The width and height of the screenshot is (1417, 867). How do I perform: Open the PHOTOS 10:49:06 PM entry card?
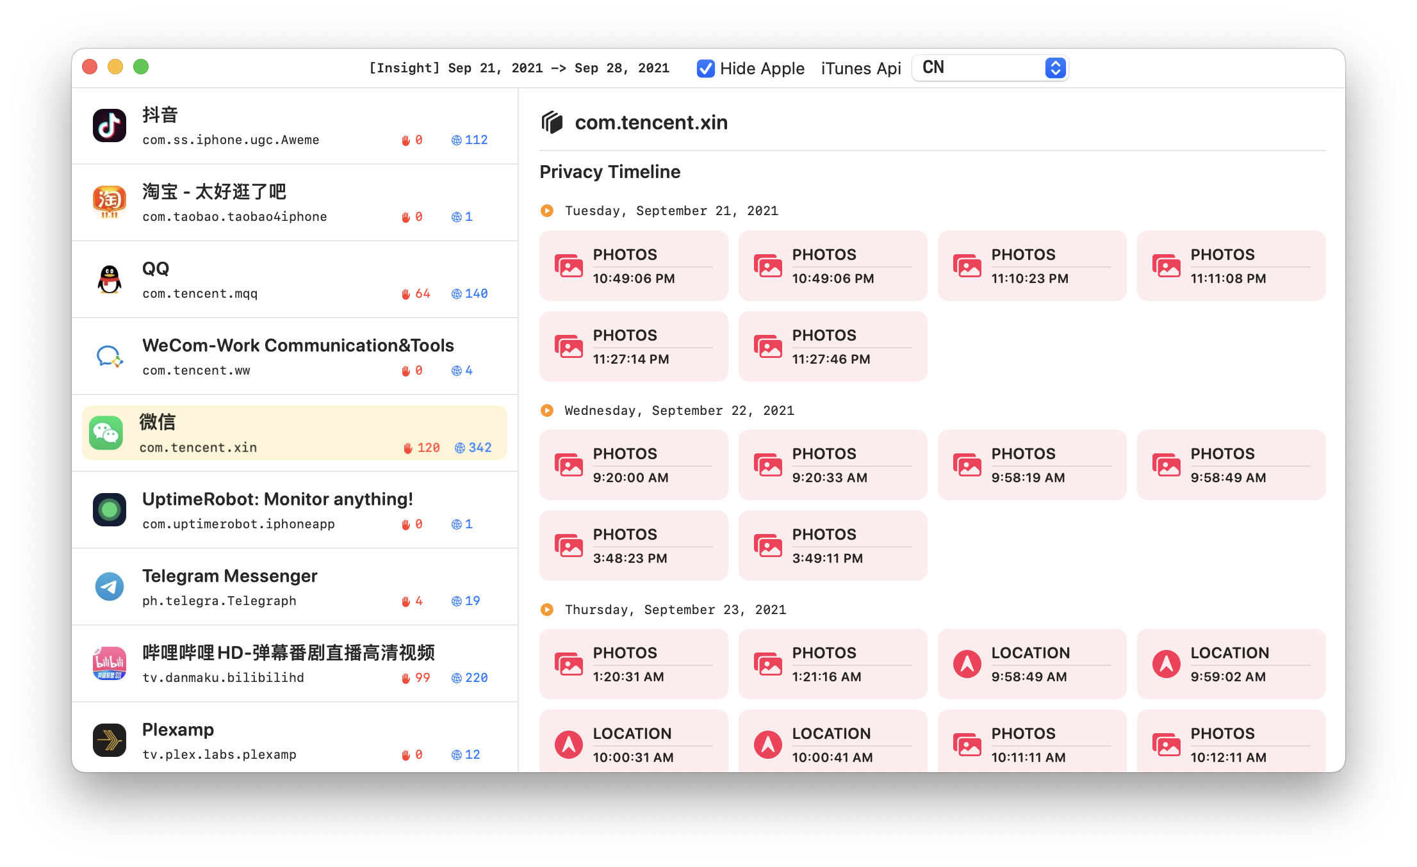633,266
